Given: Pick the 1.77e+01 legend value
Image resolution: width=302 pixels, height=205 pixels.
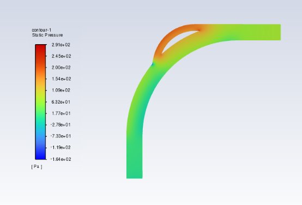Looking at the screenshot, I should pyautogui.click(x=61, y=113).
